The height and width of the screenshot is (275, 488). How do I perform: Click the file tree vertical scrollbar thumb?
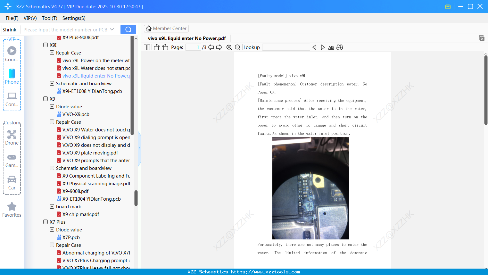pos(136,198)
